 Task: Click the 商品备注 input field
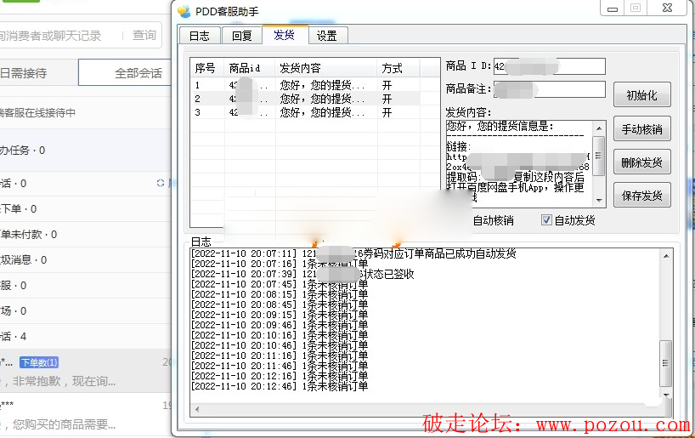click(x=549, y=89)
